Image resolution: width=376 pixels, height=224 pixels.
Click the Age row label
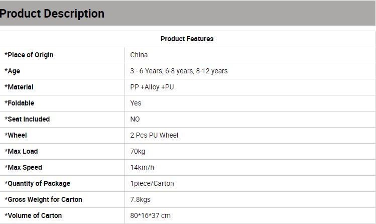[x=12, y=71]
